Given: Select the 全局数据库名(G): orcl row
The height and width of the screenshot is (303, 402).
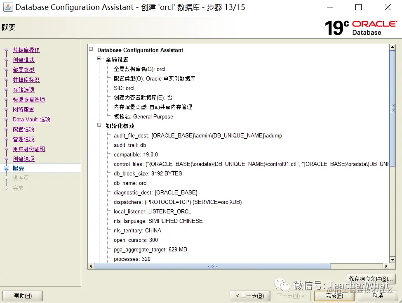Looking at the screenshot, I should [139, 69].
